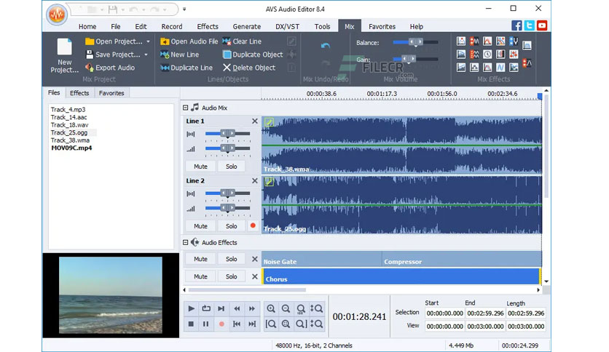609x352 pixels.
Task: Click the fast forward button
Action: point(252,308)
